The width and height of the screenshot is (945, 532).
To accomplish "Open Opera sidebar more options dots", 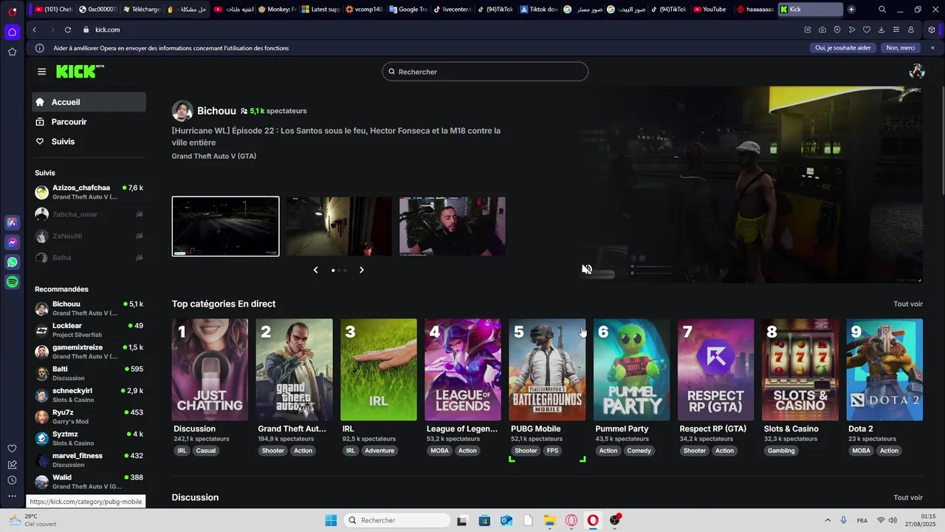I will (x=13, y=496).
